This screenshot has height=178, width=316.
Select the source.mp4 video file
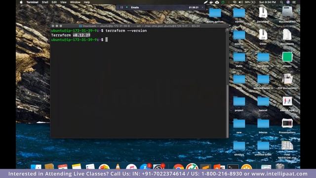[x=287, y=101]
